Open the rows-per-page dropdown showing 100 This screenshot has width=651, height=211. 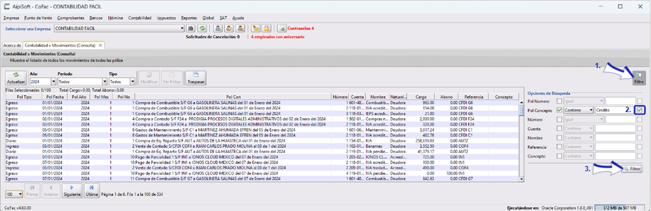pyautogui.click(x=13, y=194)
